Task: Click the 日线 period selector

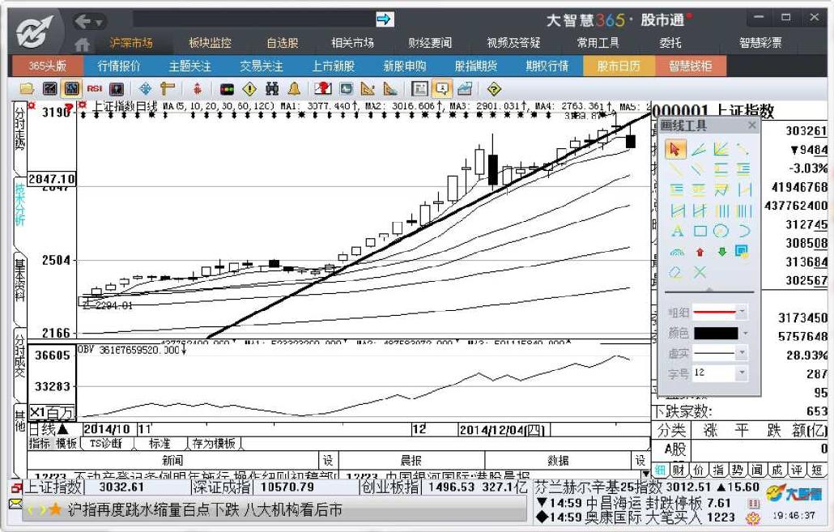Action: tap(49, 429)
